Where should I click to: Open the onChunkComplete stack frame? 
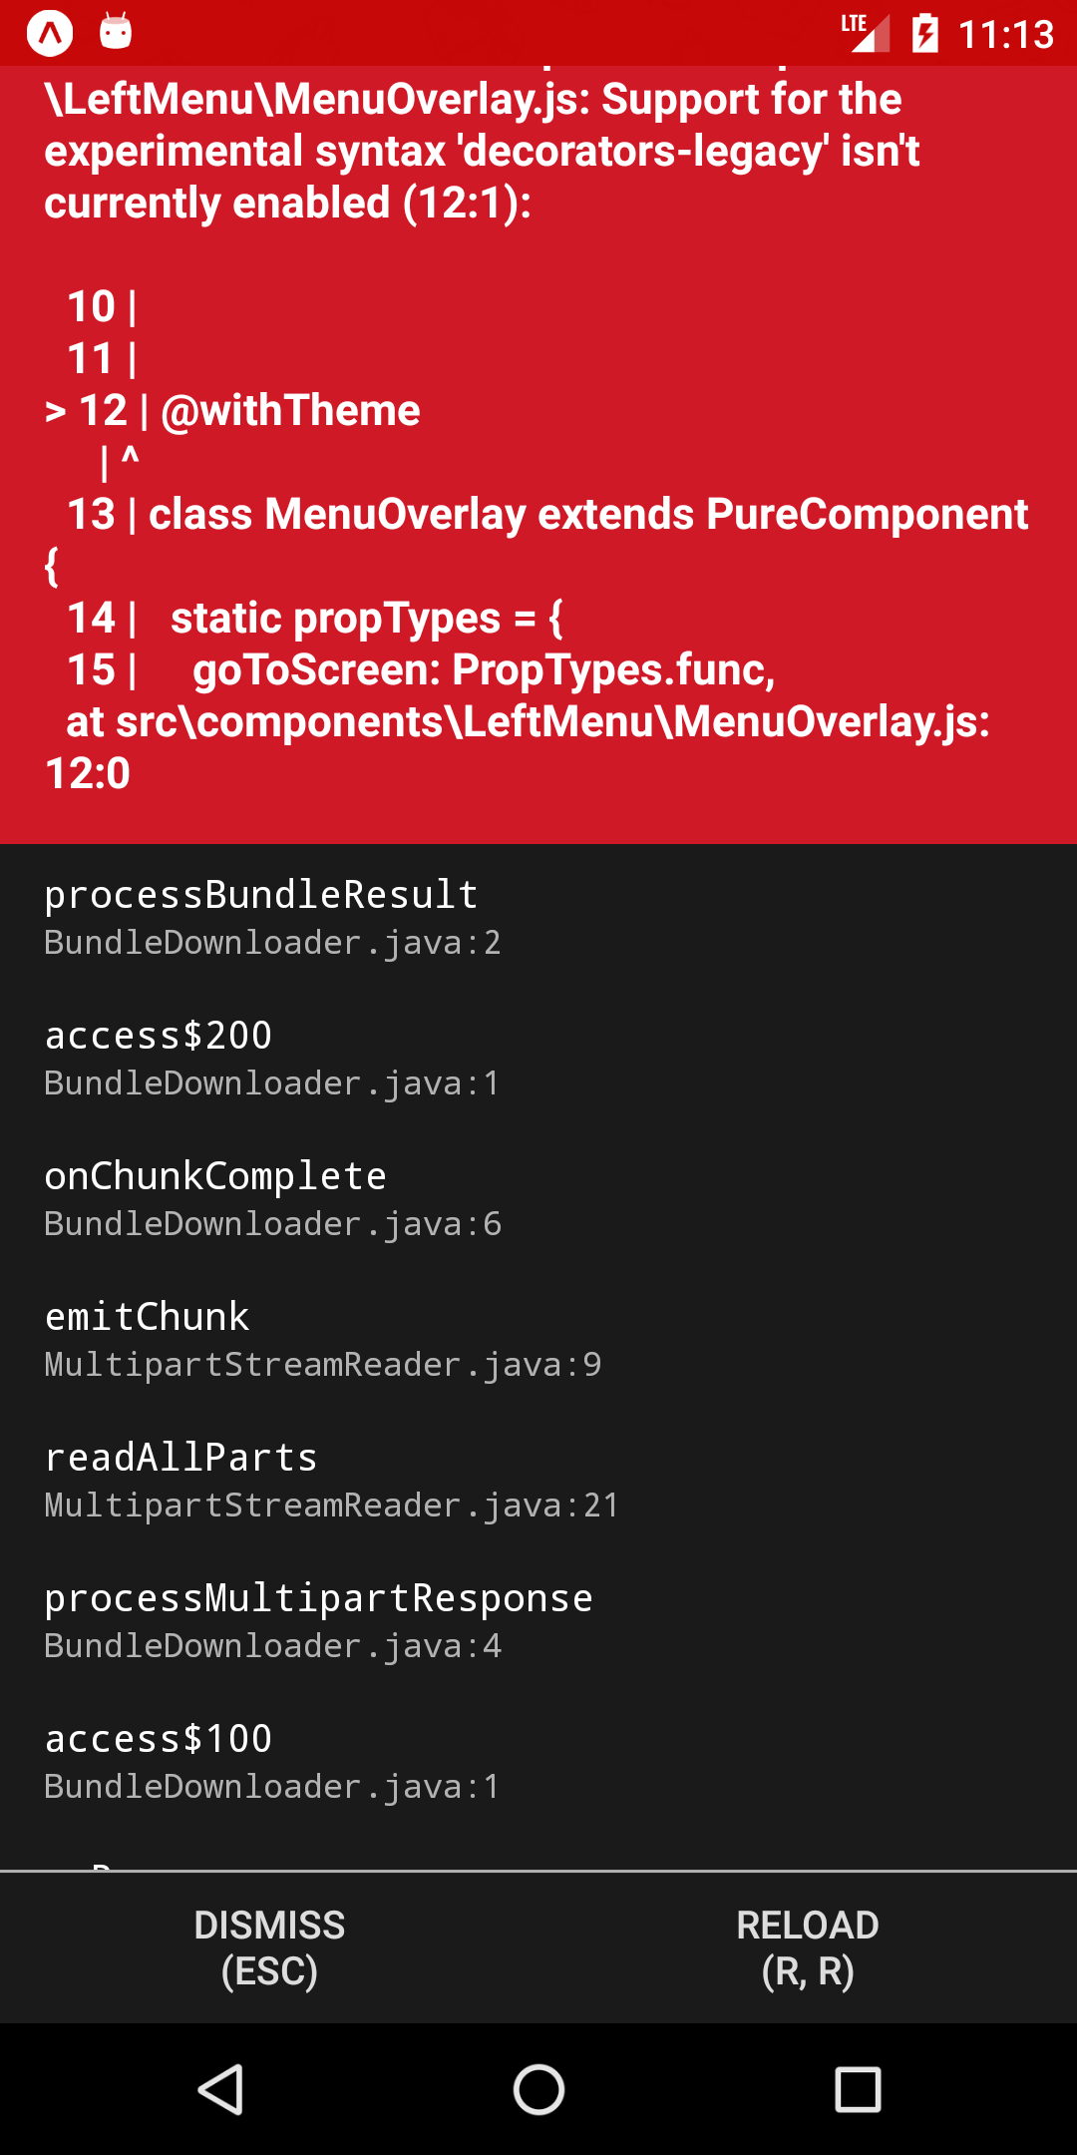538,1199
